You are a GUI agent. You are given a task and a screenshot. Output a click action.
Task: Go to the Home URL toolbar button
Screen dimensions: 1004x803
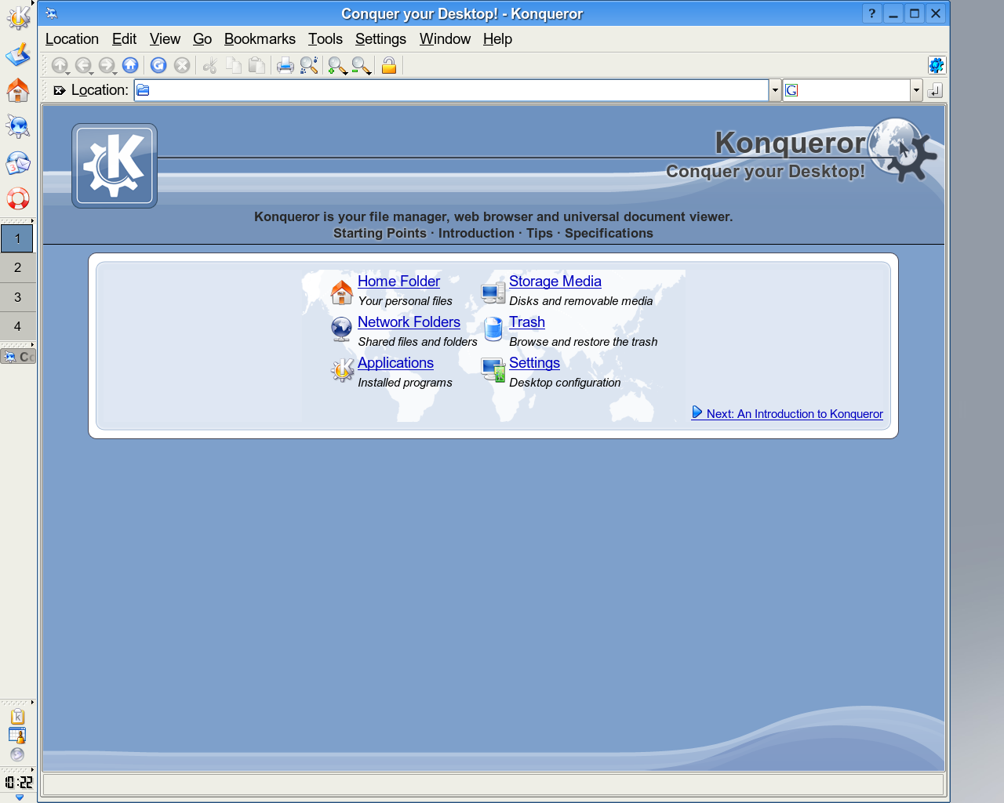pyautogui.click(x=130, y=66)
